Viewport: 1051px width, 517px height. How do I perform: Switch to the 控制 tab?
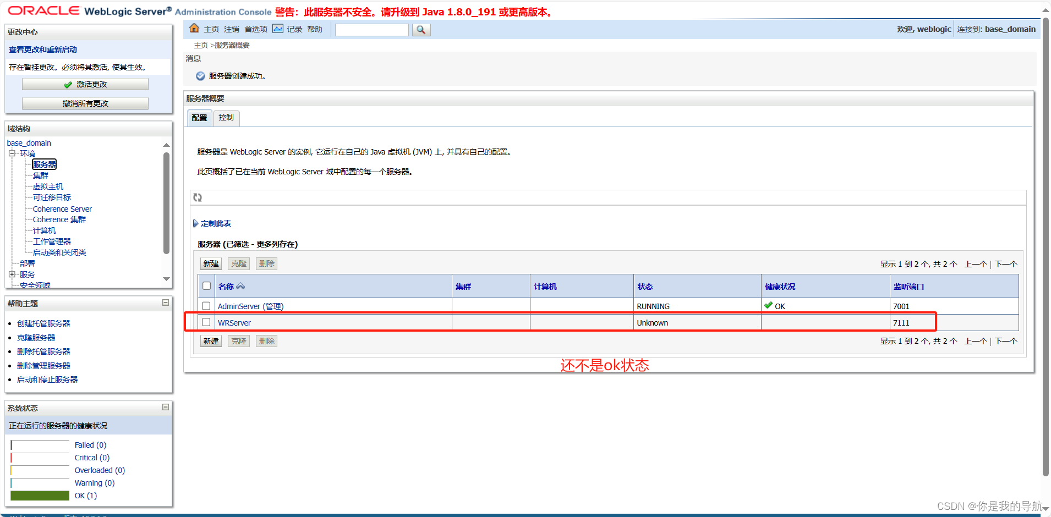coord(226,117)
